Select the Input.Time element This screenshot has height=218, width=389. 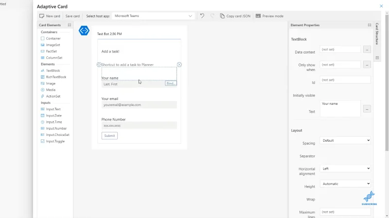52,122
